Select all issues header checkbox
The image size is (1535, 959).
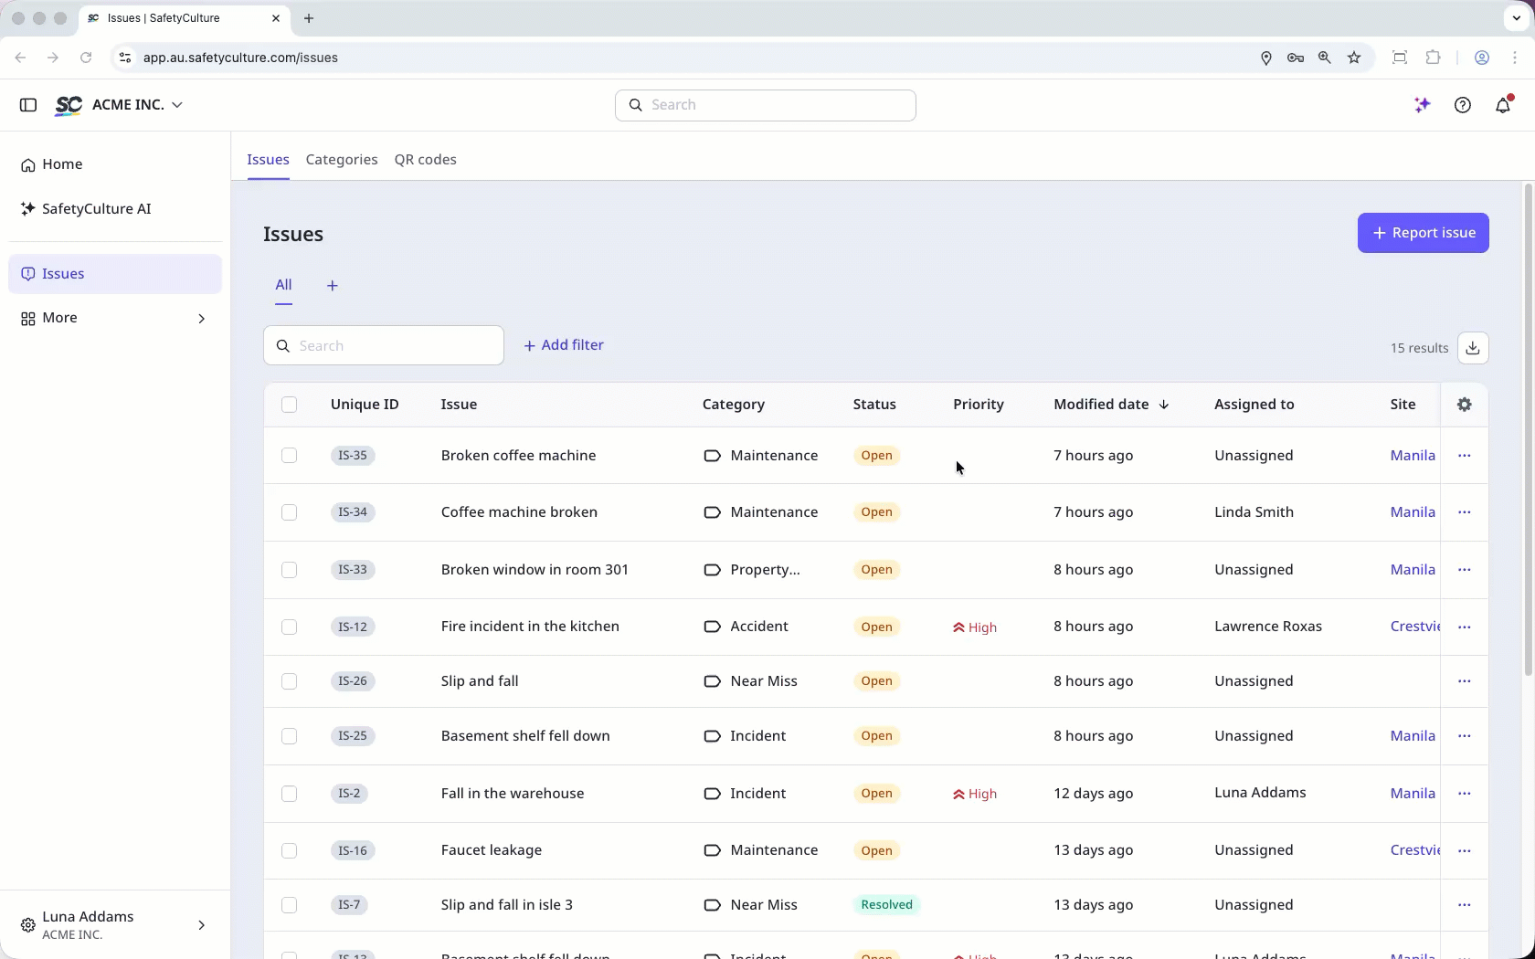[289, 405]
